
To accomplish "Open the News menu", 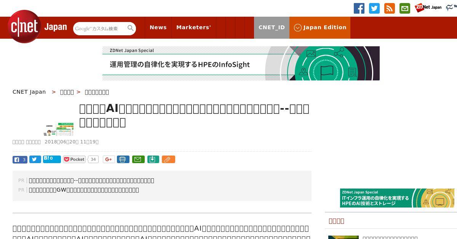I will click(x=158, y=27).
